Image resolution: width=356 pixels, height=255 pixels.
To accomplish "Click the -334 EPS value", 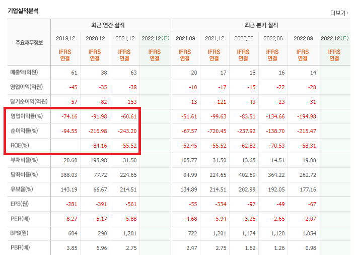I will pos(221,204).
